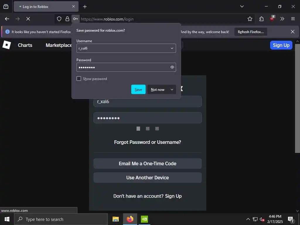Click the Password field in save dialog
300x225 pixels.
(x=126, y=67)
